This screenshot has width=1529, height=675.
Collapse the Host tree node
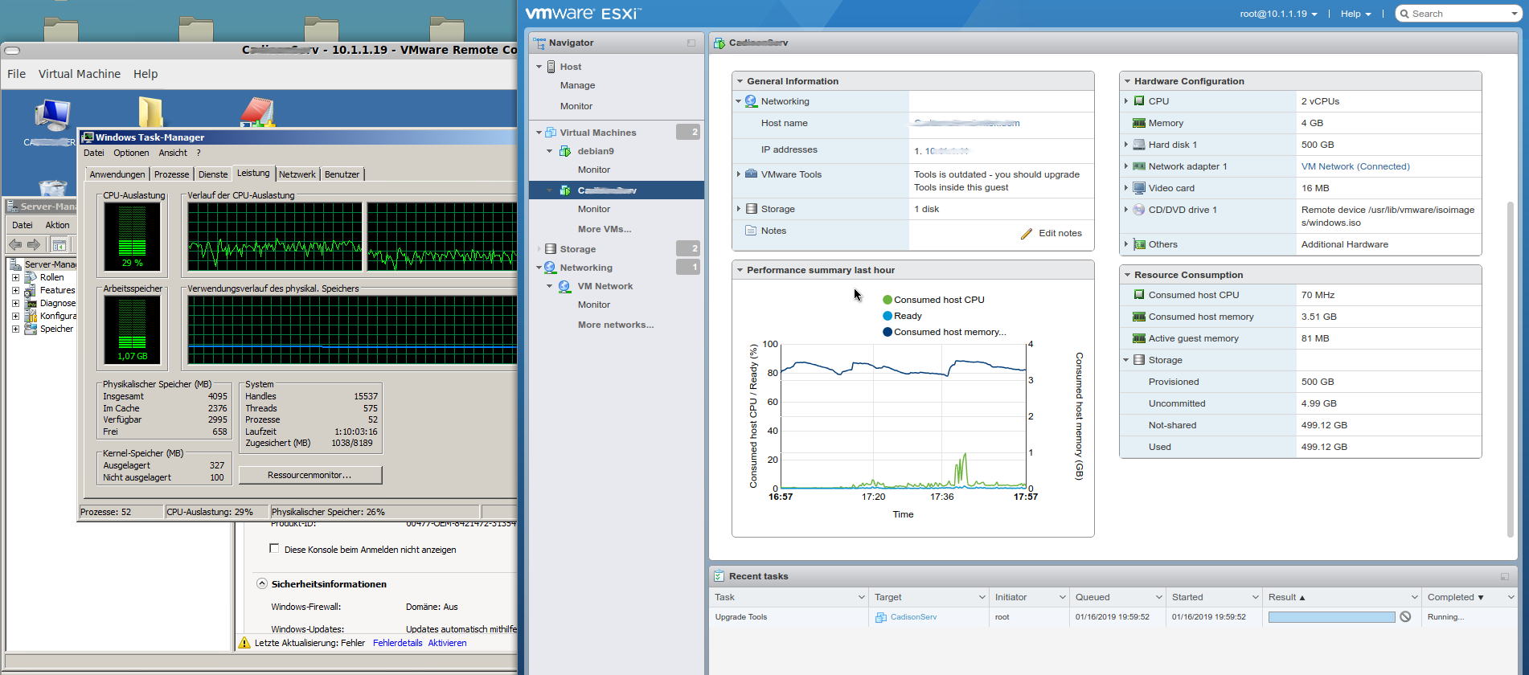click(539, 67)
